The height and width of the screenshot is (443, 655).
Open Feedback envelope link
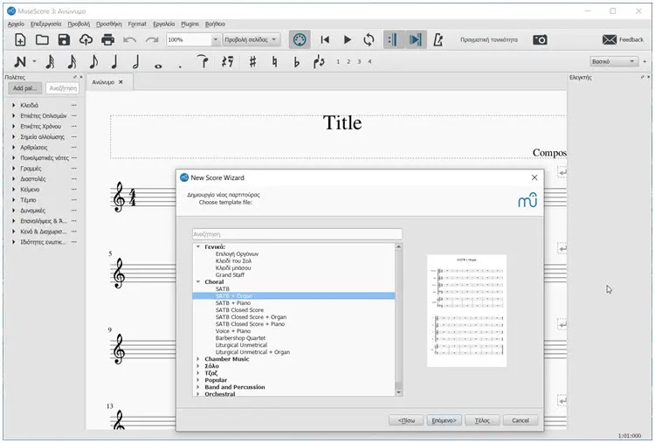[x=623, y=39]
